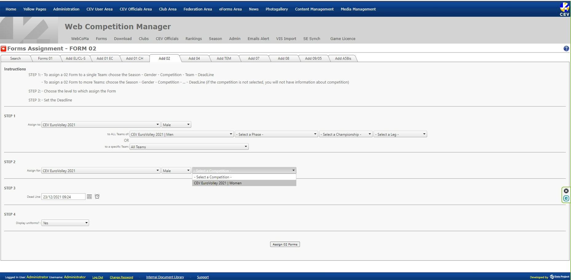This screenshot has height=280, width=571.
Task: Open the WebCoMa submenu item
Action: coord(80,39)
